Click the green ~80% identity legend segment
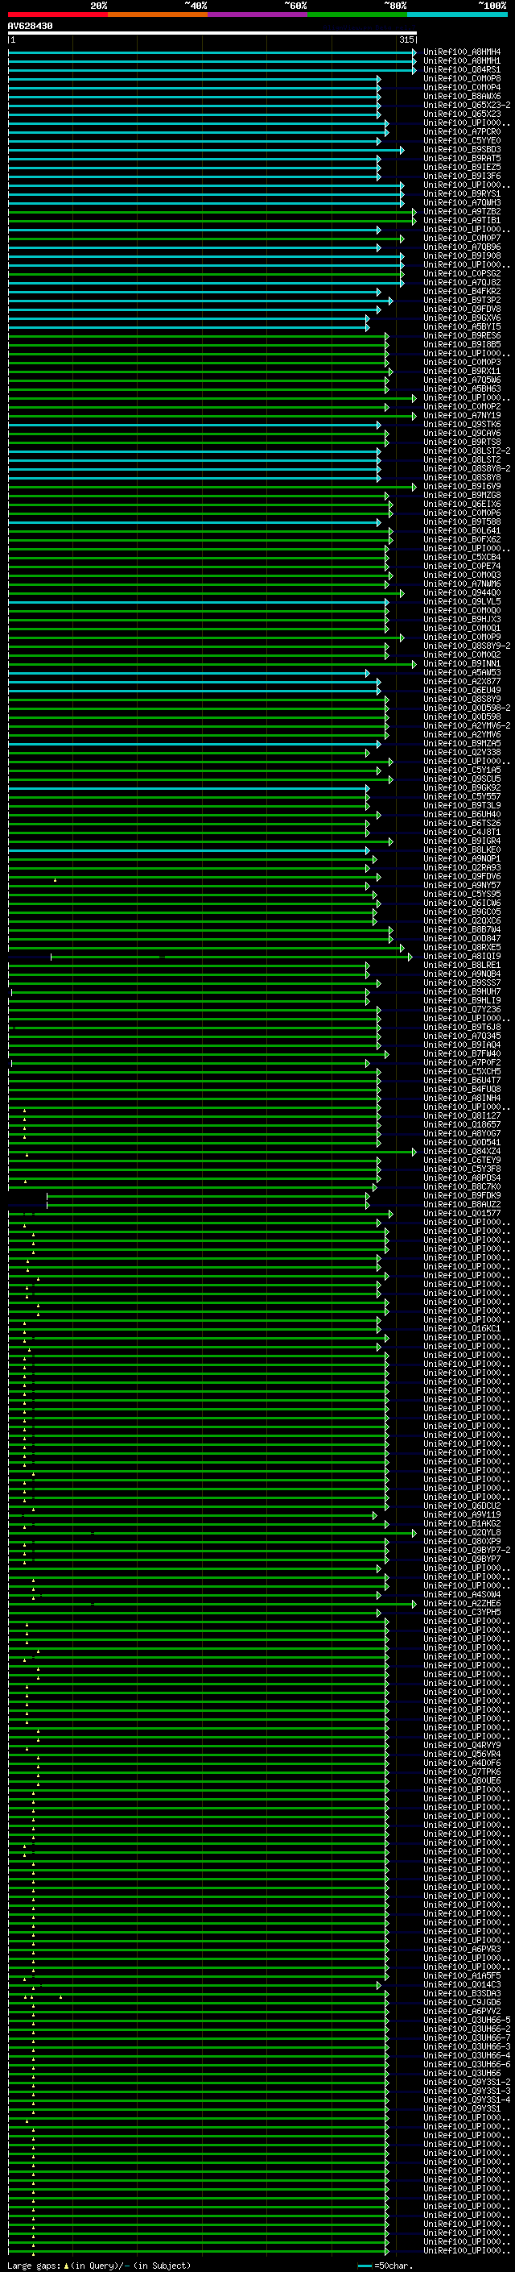515x2272 pixels. (x=357, y=15)
